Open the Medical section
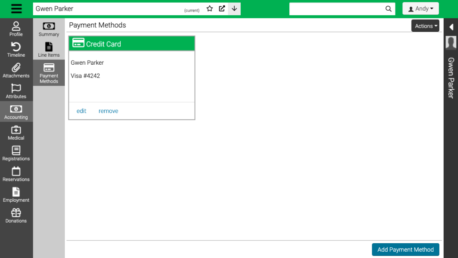 coord(16,133)
